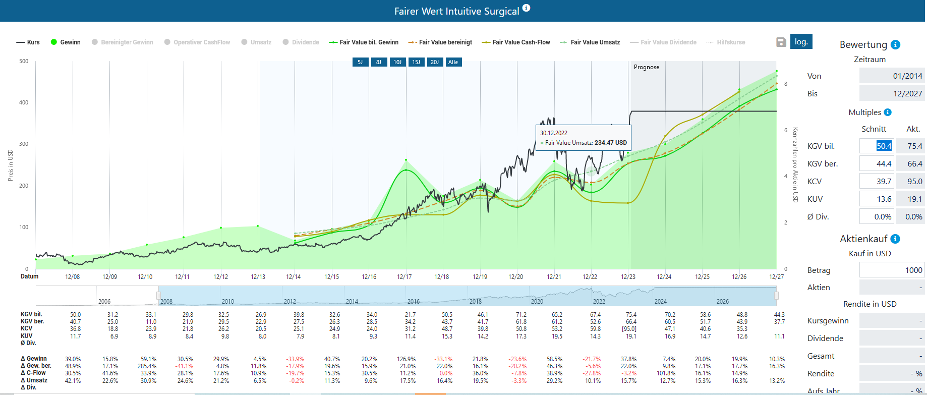Click the Kursgewinn result field
Image resolution: width=927 pixels, height=395 pixels.
pyautogui.click(x=892, y=320)
